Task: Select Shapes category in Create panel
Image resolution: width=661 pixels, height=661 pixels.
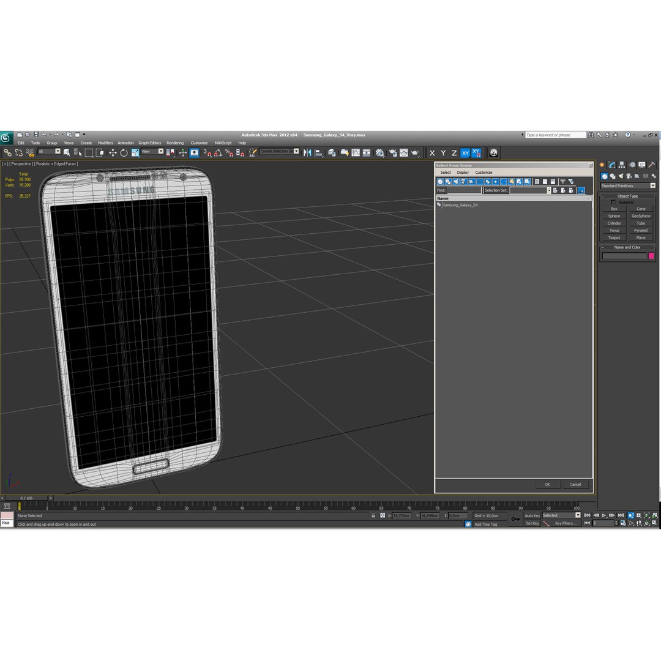Action: (613, 176)
